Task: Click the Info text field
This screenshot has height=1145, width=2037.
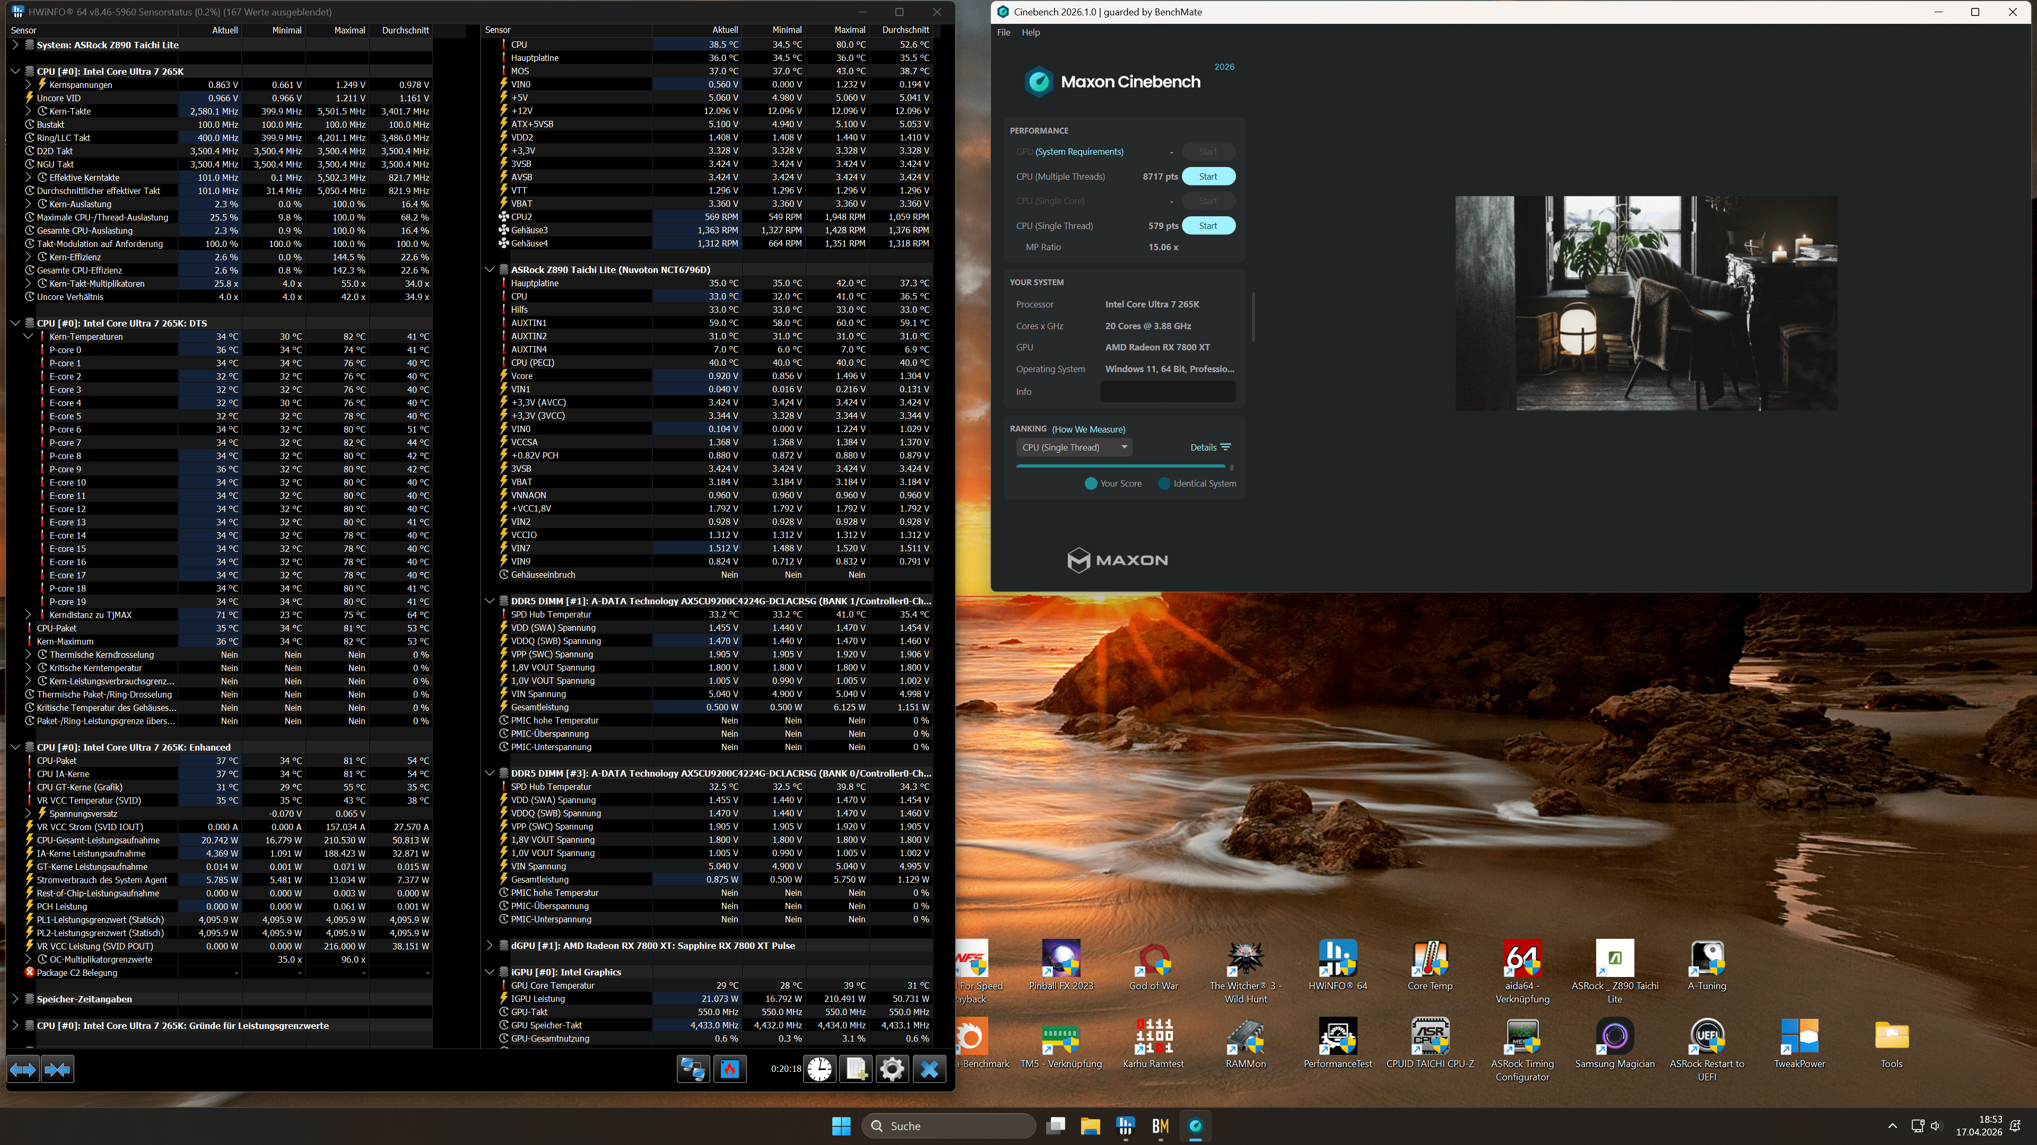Action: [x=1167, y=392]
